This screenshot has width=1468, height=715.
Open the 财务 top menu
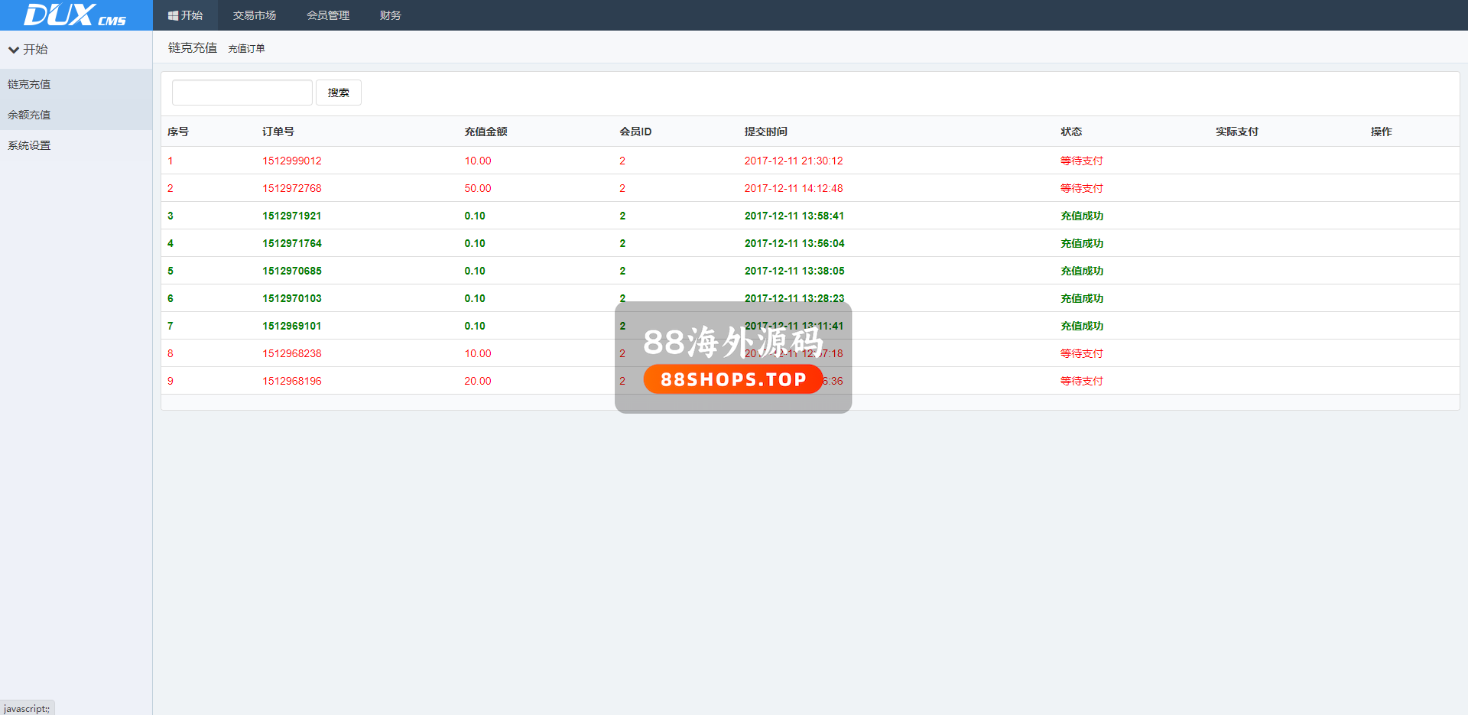(x=390, y=15)
